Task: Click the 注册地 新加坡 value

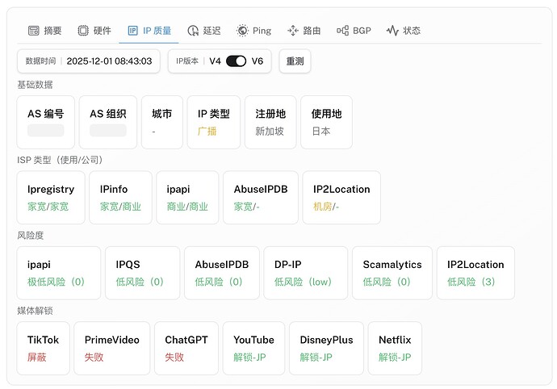Action: (x=270, y=131)
